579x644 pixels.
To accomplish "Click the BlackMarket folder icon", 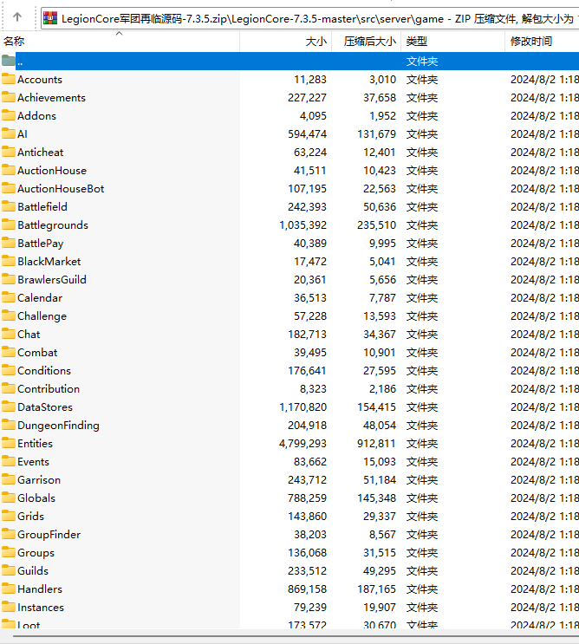I will click(x=8, y=261).
